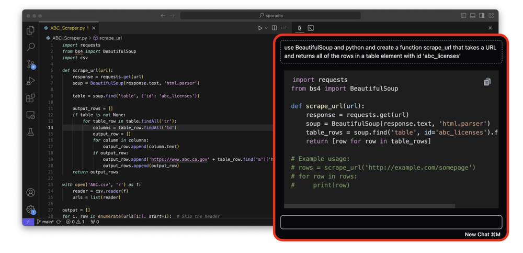The width and height of the screenshot is (523, 253).
Task: Open the Accounts menu icon
Action: [30, 193]
